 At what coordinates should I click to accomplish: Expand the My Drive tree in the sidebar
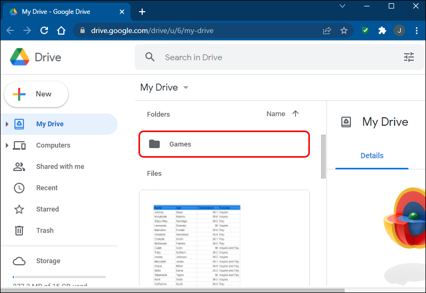[7, 124]
